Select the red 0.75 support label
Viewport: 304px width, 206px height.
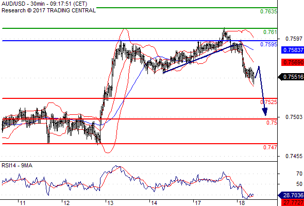click(x=272, y=123)
